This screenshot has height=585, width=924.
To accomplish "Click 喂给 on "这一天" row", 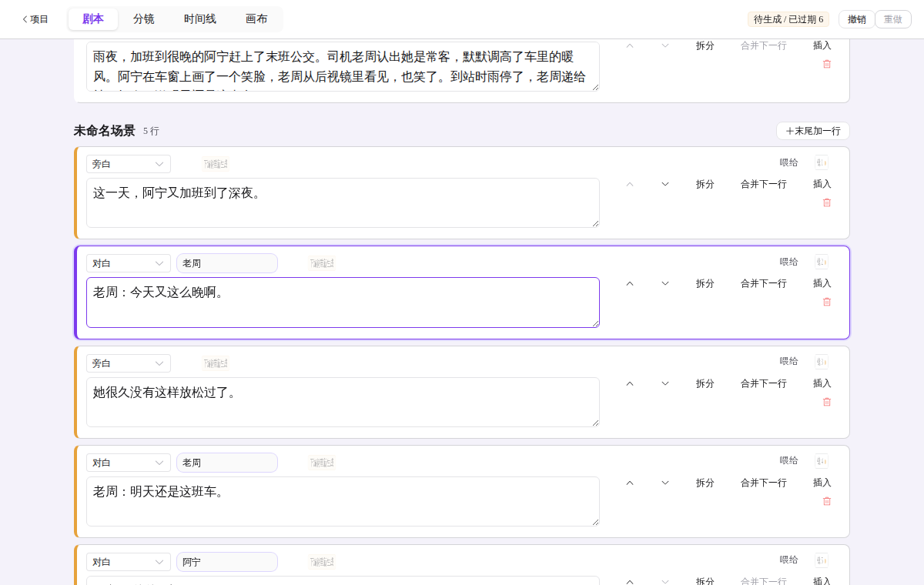I will 789,162.
